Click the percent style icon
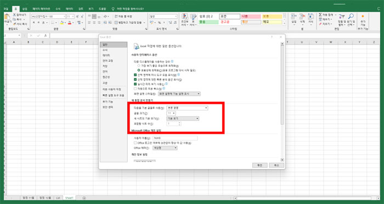Screen dimensions: 384x204 coord(160,22)
